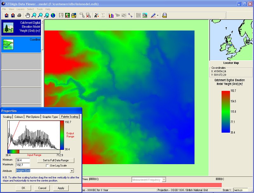
Task: Click the Zoom In magnifier tool
Action: click(34, 15)
